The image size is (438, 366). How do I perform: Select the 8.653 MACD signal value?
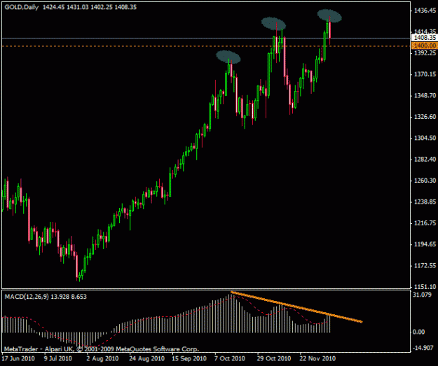pos(78,297)
